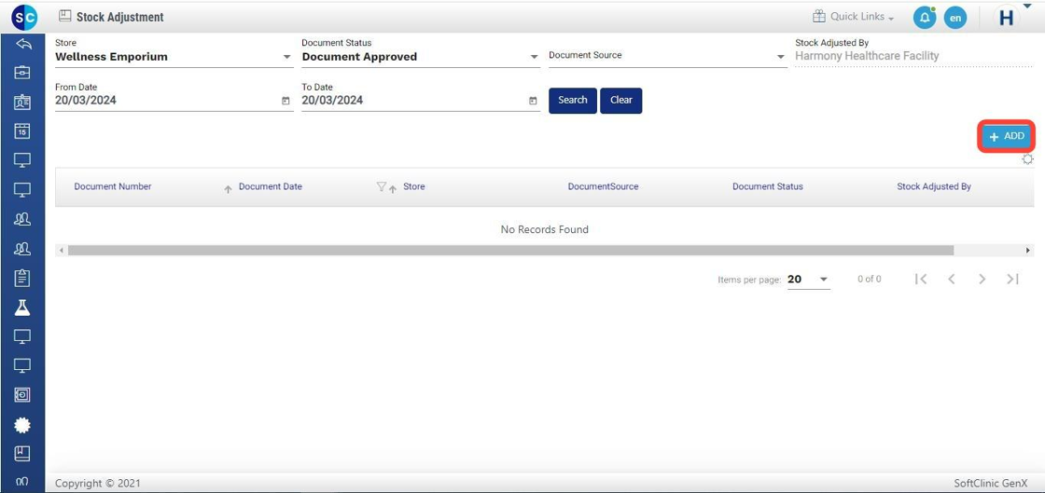1045x493 pixels.
Task: Click the horizontal scrollbar under the table
Action: pos(510,251)
